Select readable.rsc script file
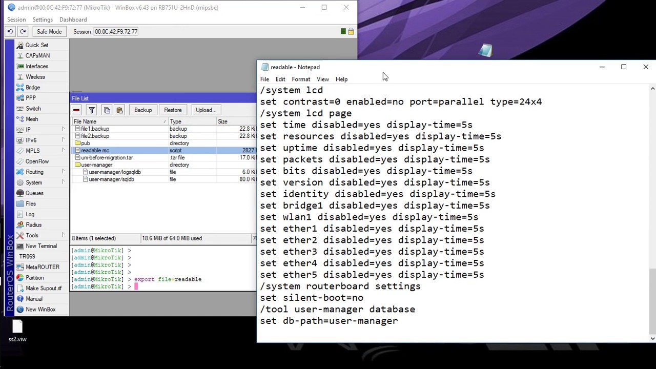Viewport: 656px width, 369px height. [164, 150]
